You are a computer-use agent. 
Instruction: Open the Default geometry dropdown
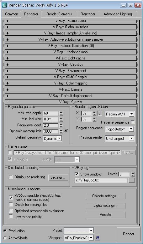[52, 138]
